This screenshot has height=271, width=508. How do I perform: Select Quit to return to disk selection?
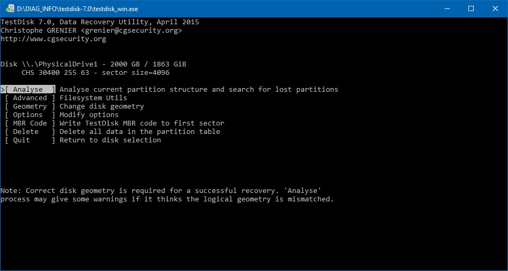click(x=30, y=140)
